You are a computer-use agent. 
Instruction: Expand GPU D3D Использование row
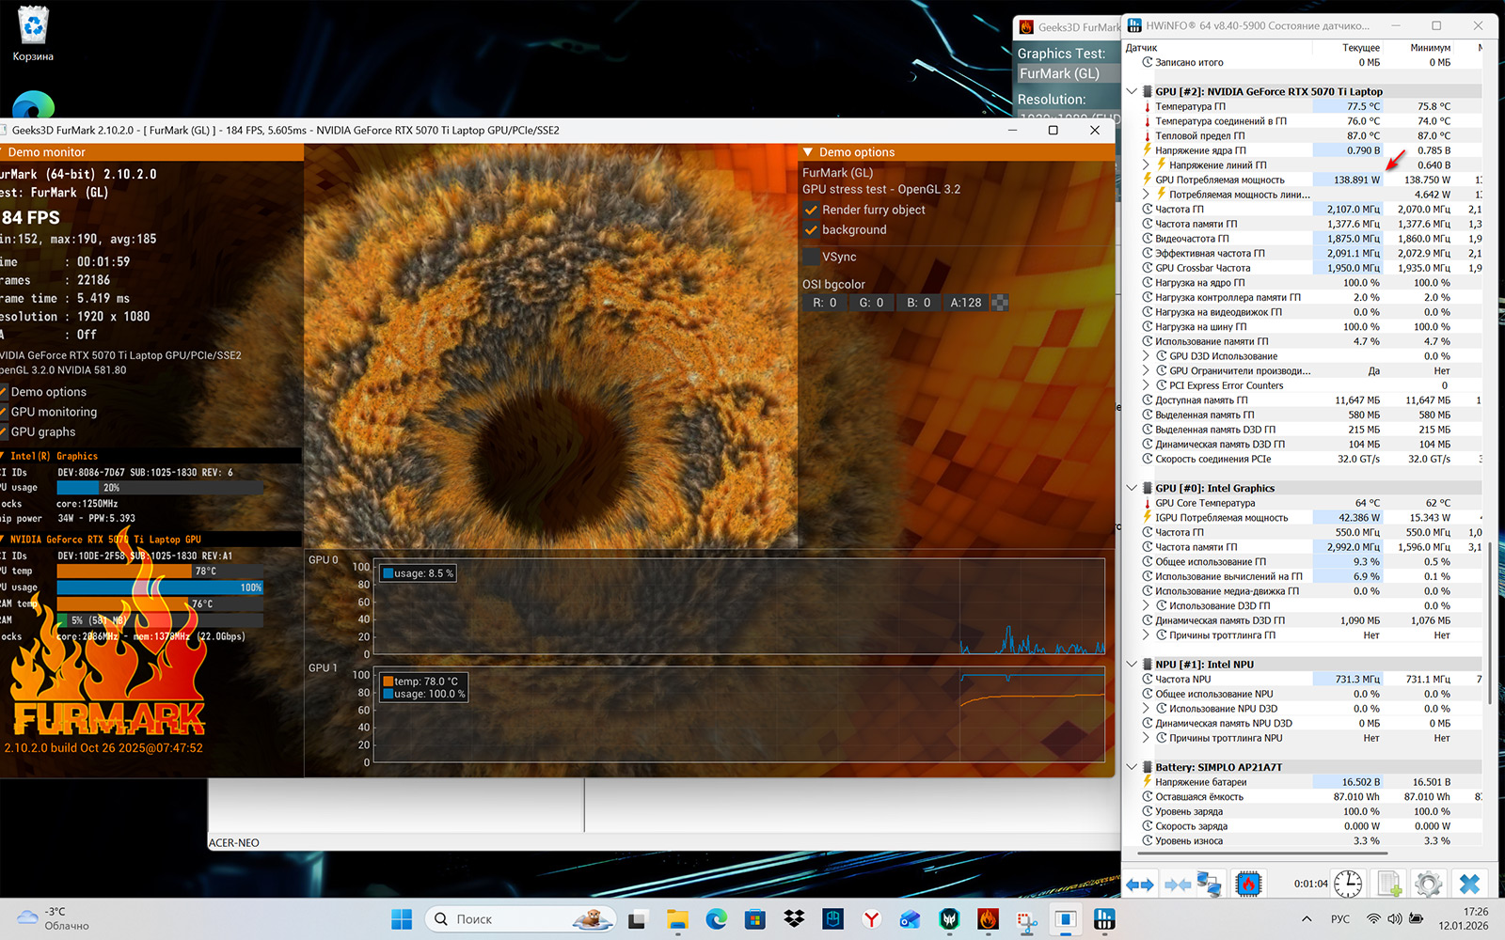click(1146, 356)
